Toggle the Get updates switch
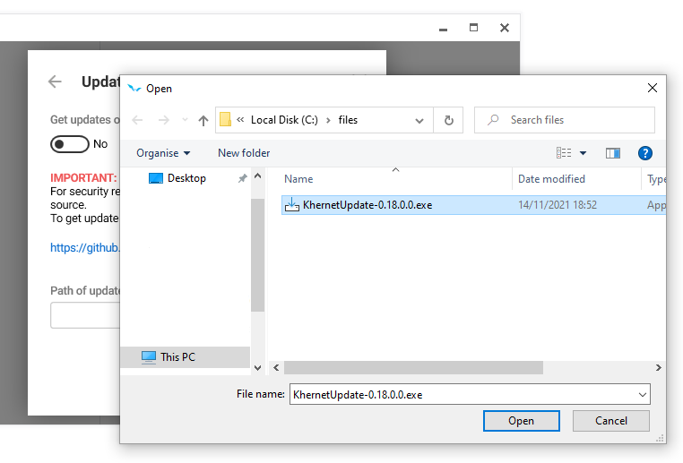683x463 pixels. [x=70, y=144]
